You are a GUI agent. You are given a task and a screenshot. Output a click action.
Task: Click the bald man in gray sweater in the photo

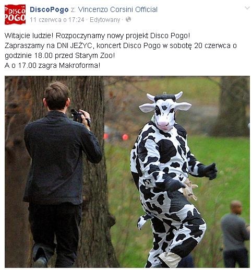coord(235,233)
